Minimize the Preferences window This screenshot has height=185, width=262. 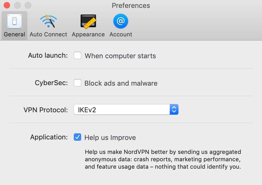[17, 5]
